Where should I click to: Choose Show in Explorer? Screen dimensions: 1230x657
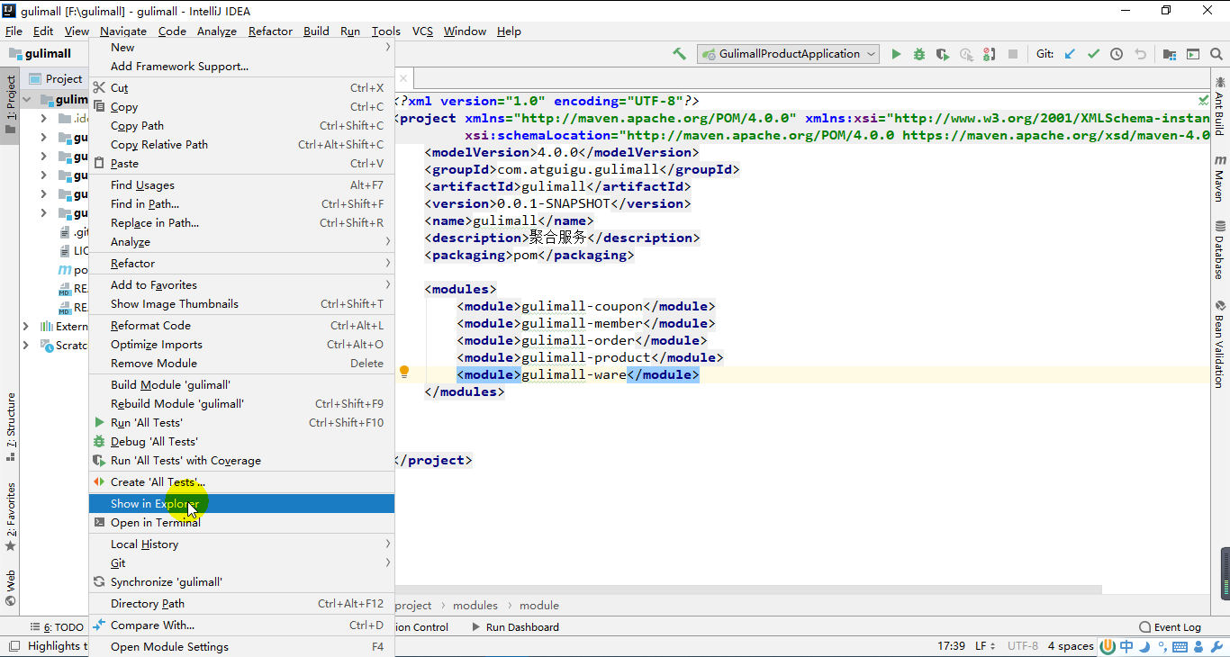pos(241,504)
